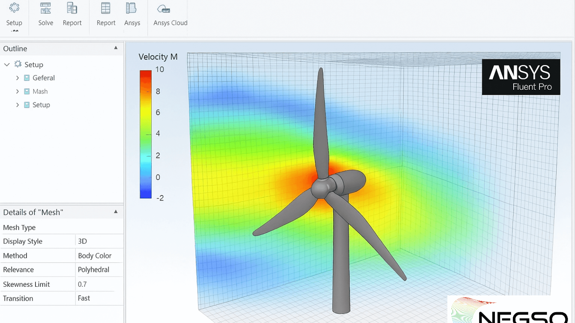The width and height of the screenshot is (575, 323).
Task: Expand the Mash tree item
Action: tap(17, 92)
